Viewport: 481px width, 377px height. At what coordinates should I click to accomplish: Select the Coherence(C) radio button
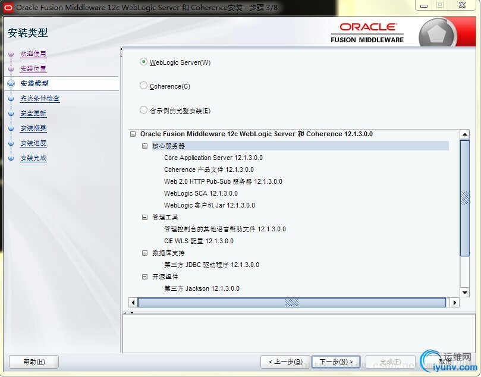click(x=143, y=86)
